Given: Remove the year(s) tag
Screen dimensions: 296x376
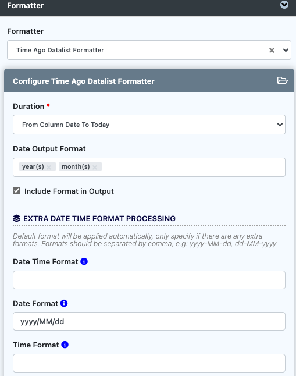Looking at the screenshot, I should [49, 167].
